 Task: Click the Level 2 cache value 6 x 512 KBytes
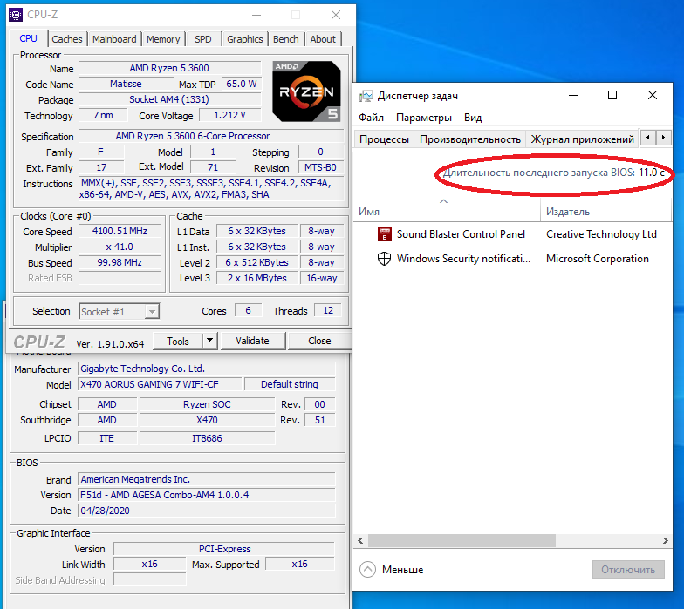point(257,263)
